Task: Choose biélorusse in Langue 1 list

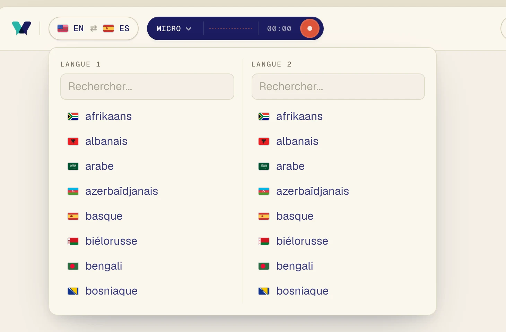Action: 147,241
